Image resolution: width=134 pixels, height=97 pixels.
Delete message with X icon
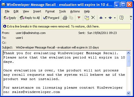click(93, 18)
